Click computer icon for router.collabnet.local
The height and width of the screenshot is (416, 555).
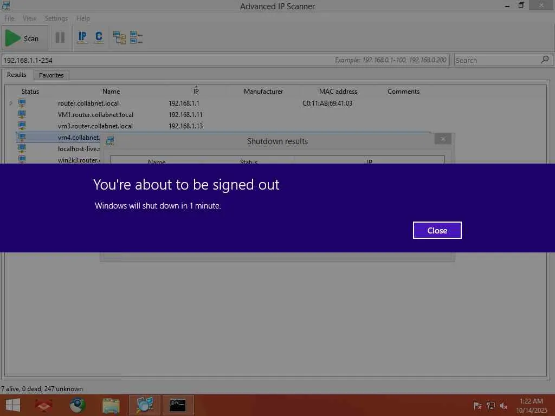coord(22,103)
